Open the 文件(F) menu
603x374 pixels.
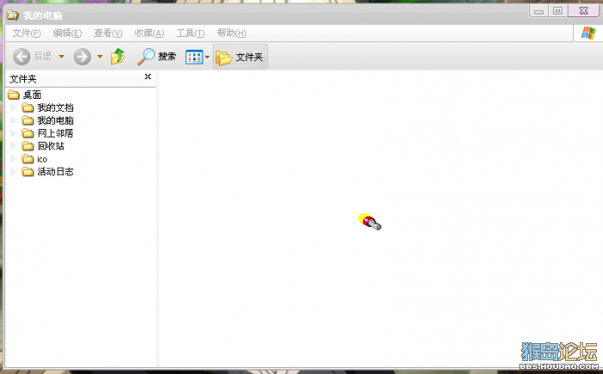27,34
